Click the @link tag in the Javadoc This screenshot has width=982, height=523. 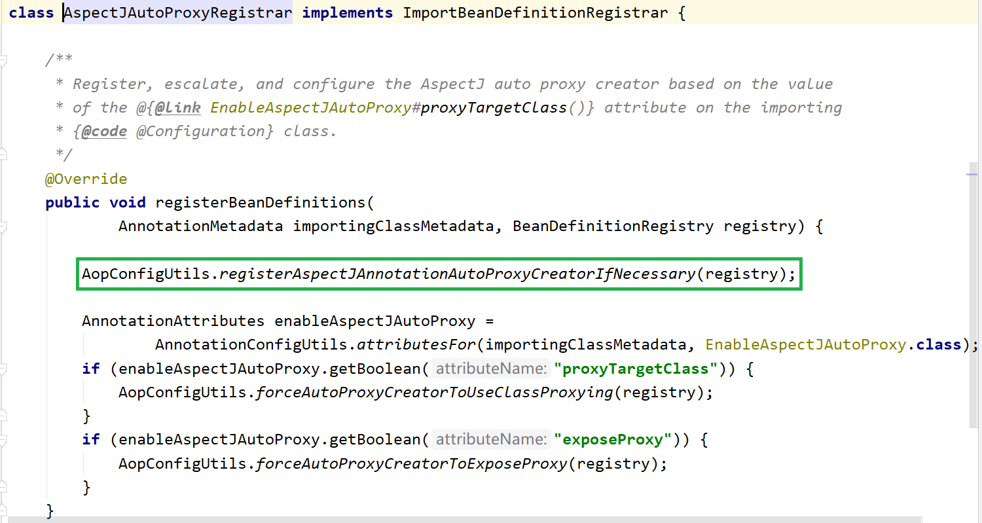pos(177,107)
